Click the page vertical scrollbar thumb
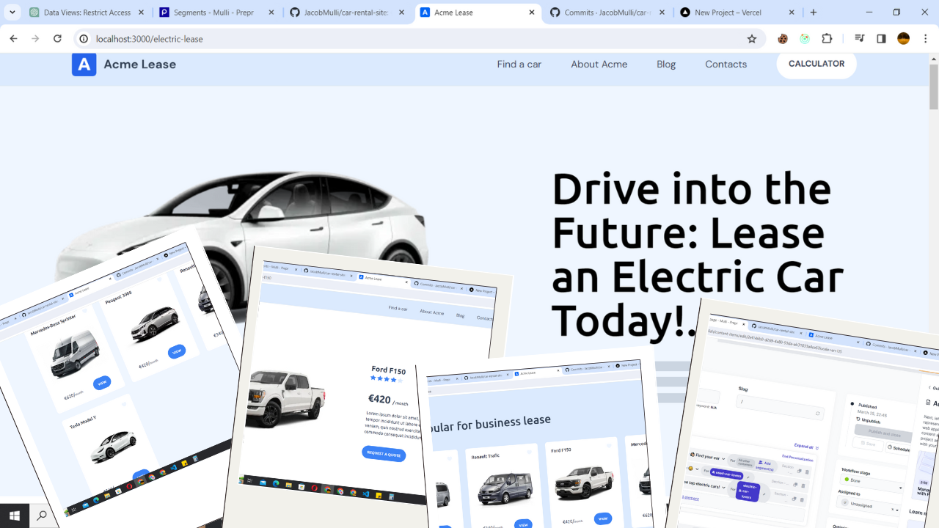Image resolution: width=939 pixels, height=528 pixels. click(934, 87)
